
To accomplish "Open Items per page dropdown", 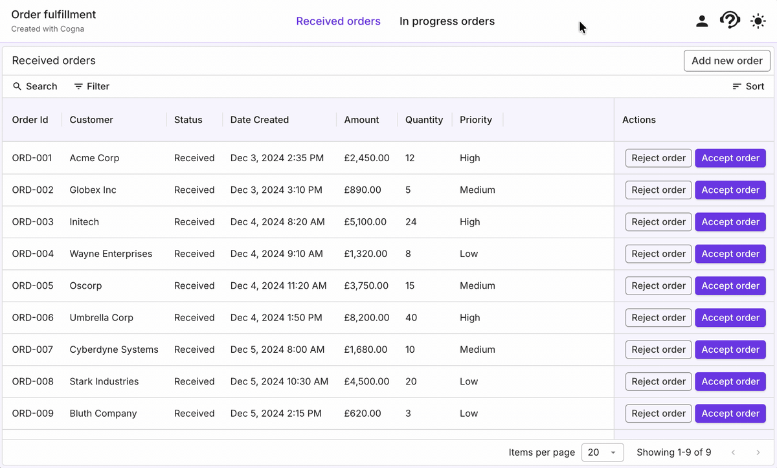I will [602, 452].
